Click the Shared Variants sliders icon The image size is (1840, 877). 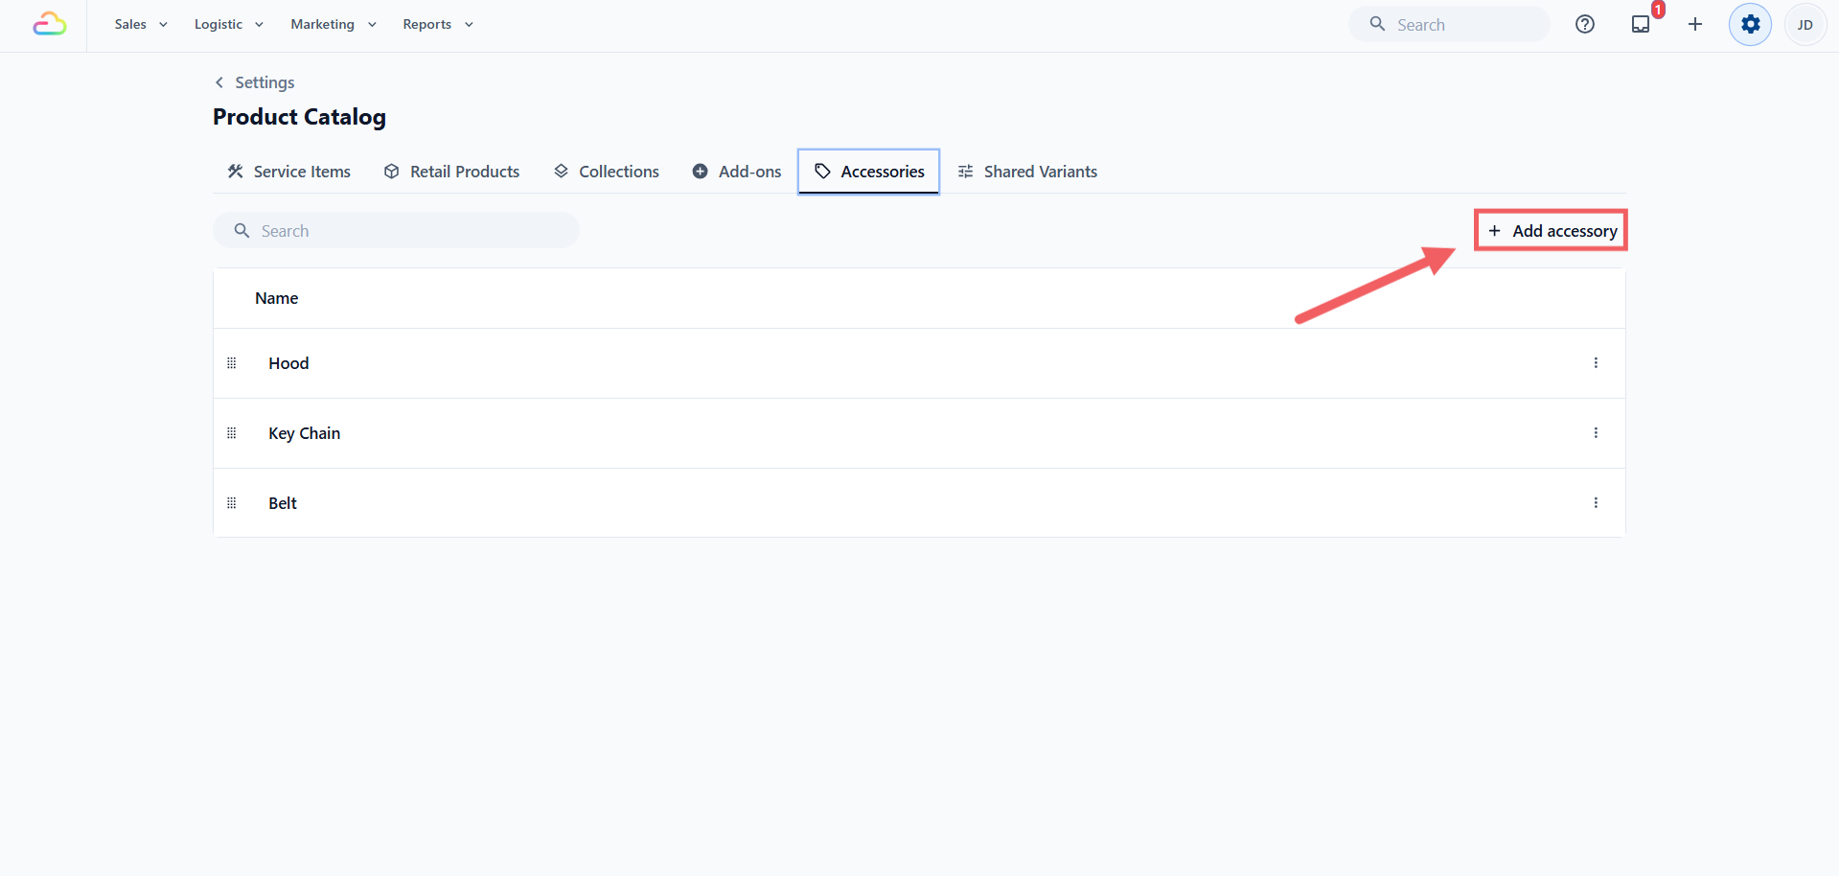[x=965, y=172]
